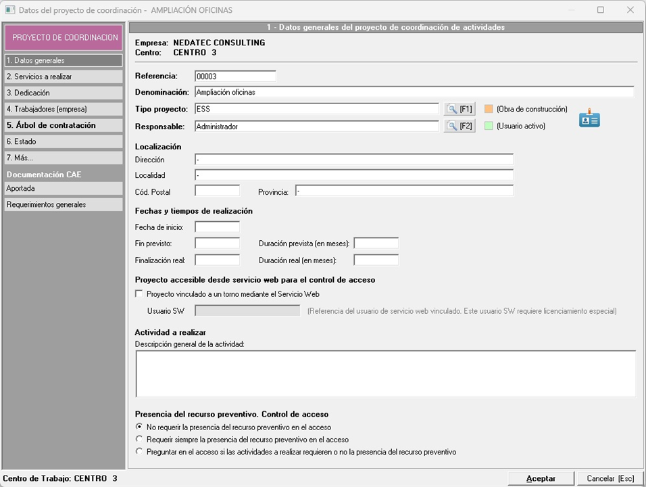Open responsible user search lookup [F2]
Viewport: 646px width, 487px height.
click(459, 126)
